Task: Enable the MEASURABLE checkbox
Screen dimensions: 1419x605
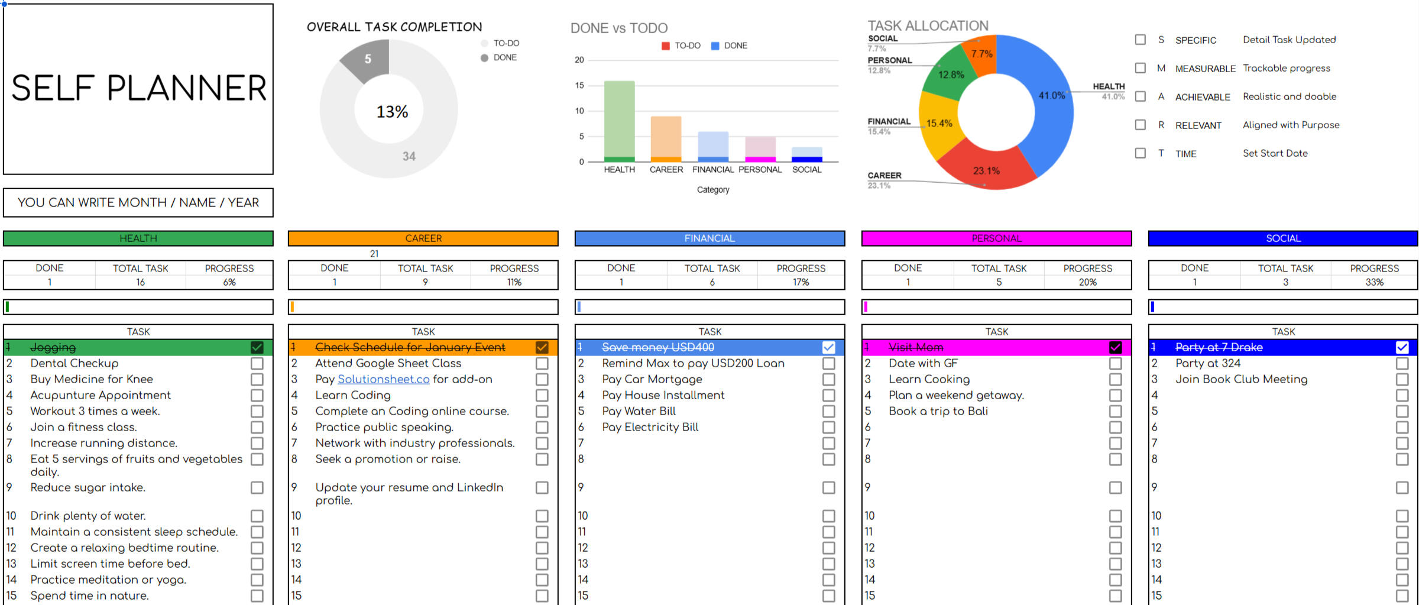Action: click(x=1140, y=68)
